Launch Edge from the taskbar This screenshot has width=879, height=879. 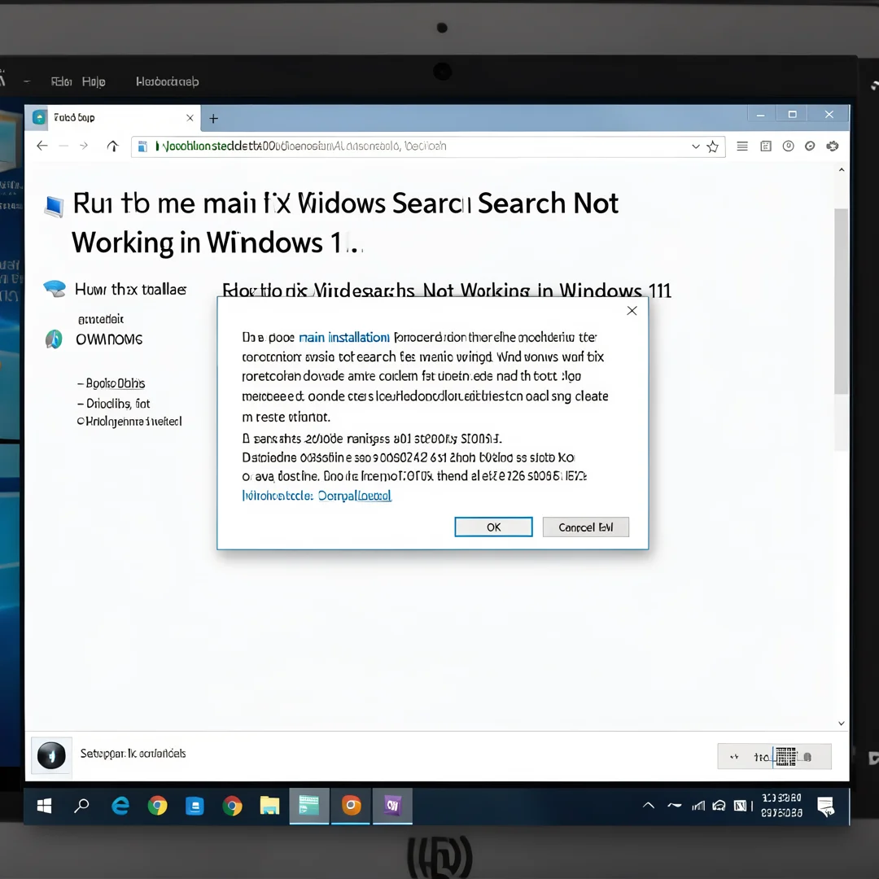(x=120, y=806)
